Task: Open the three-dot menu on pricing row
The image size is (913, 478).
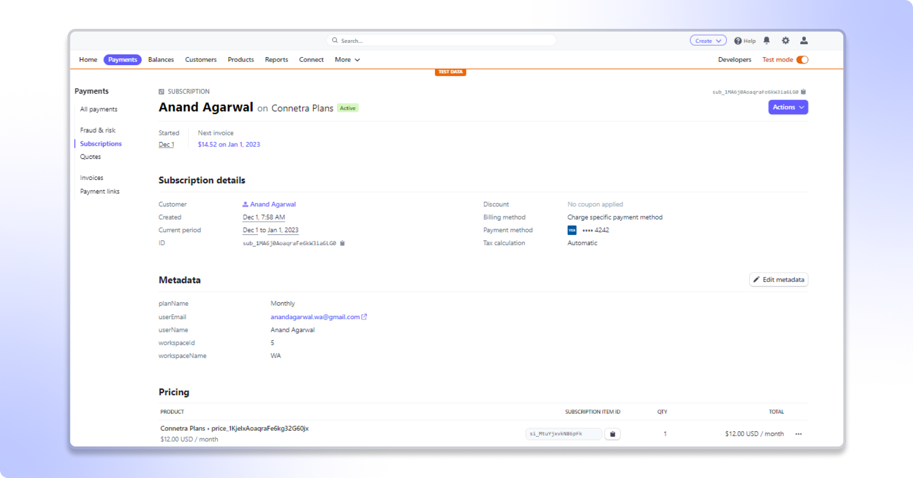Action: [798, 434]
